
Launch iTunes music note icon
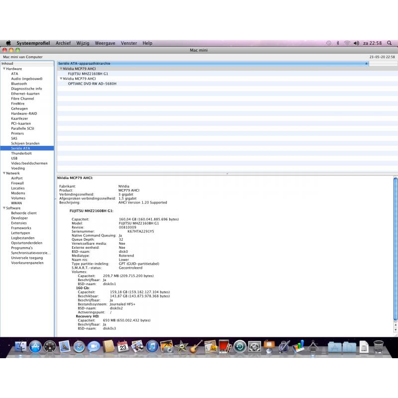152,347
